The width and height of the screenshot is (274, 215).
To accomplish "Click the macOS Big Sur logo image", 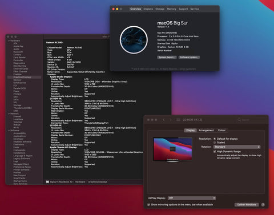I will click(134, 40).
